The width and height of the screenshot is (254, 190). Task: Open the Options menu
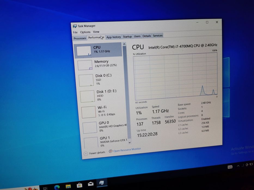tap(85, 32)
